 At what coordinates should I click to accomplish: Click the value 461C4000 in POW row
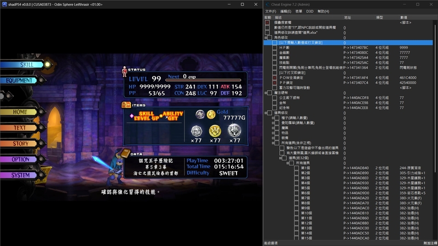click(x=408, y=78)
